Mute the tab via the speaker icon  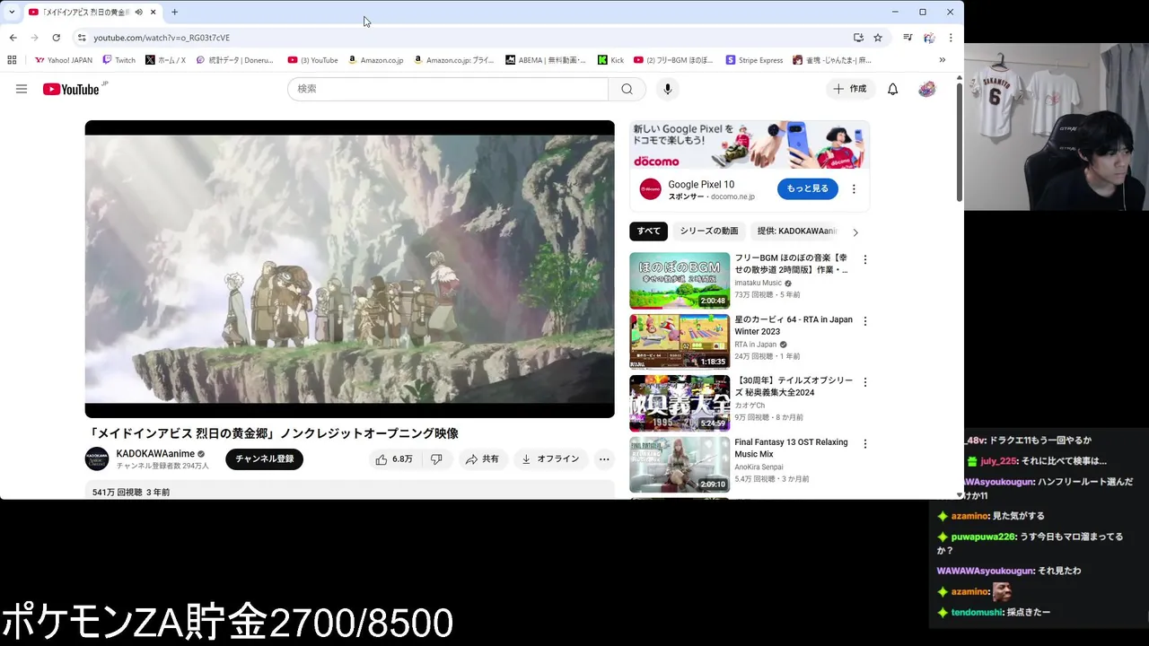tap(138, 13)
